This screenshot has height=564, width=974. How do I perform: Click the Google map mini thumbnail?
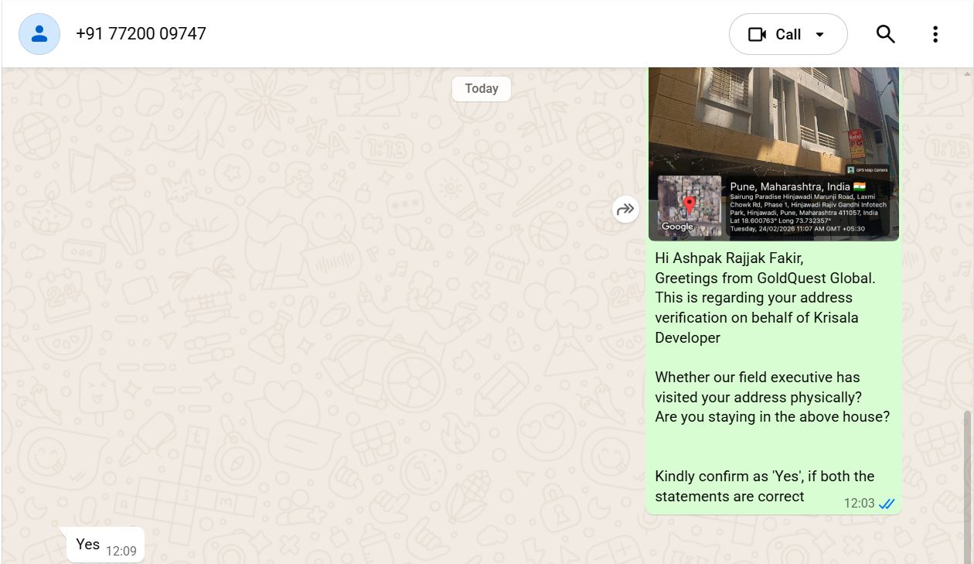(690, 205)
